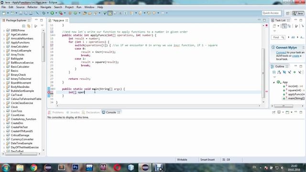Click the Package Explorer vertical scrollbar

click(43, 47)
